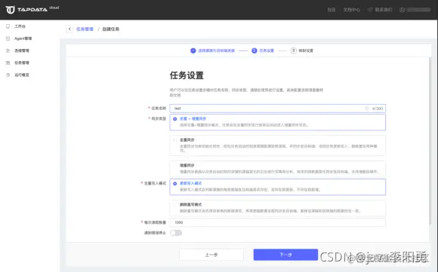
Task: Click the 下一步 button
Action: click(285, 255)
